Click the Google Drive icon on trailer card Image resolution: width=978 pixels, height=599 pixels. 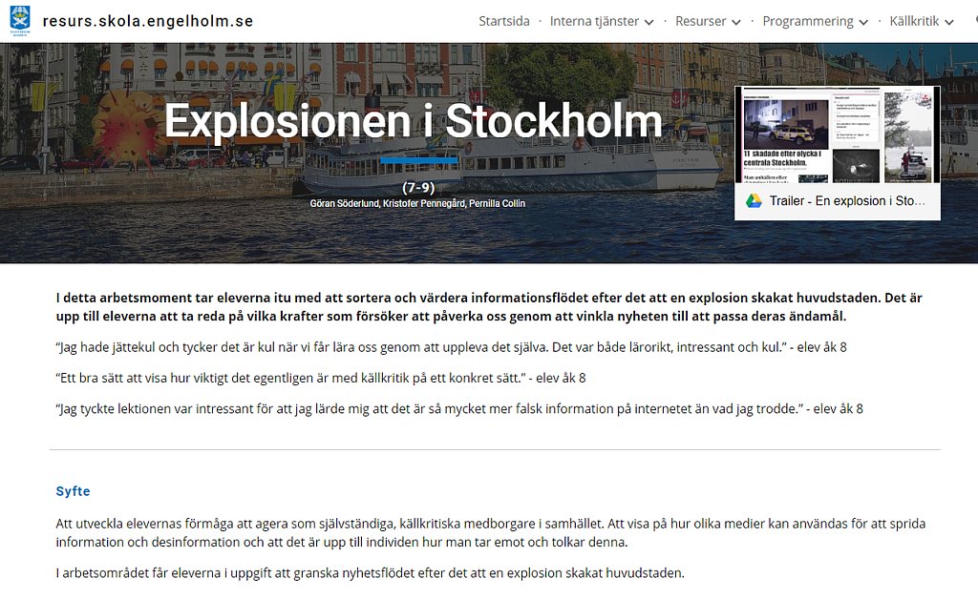click(754, 201)
